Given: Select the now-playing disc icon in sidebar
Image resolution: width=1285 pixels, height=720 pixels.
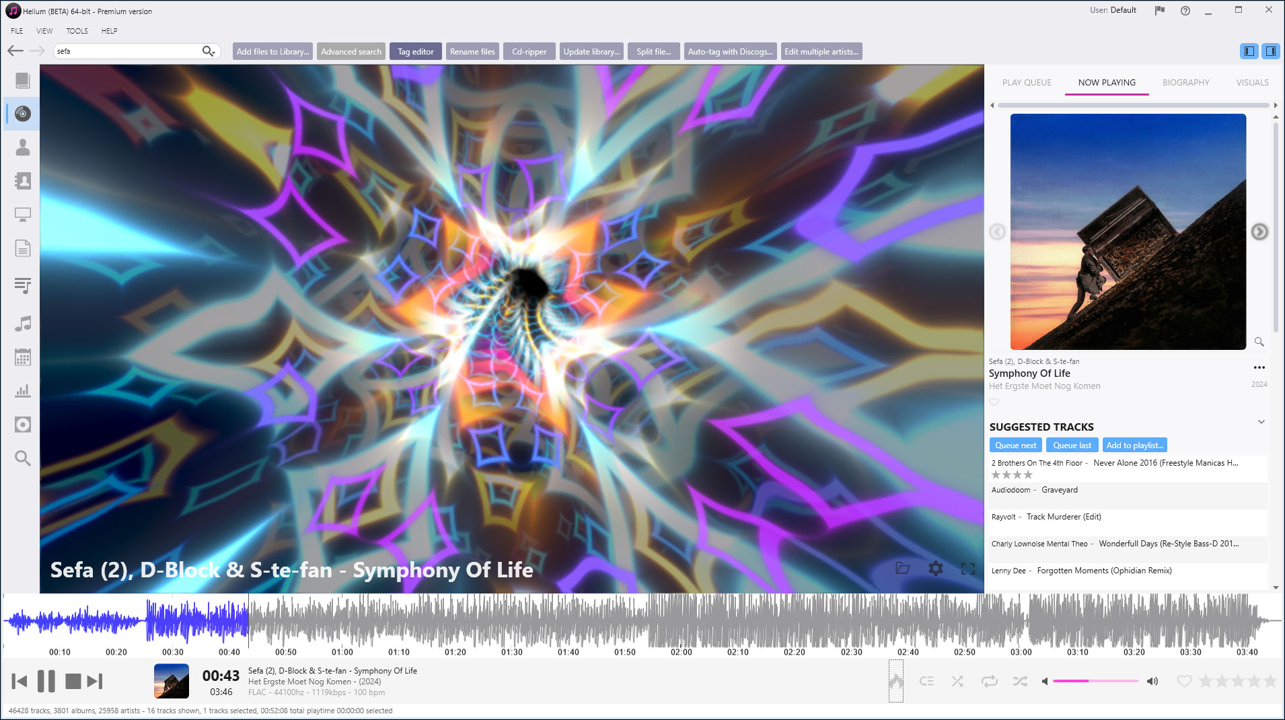Looking at the screenshot, I should pos(23,114).
